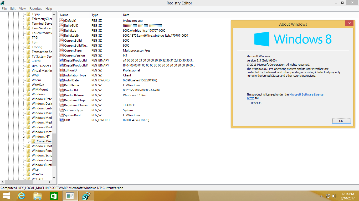Image resolution: width=359 pixels, height=201 pixels.
Task: Select the ProductId value name
Action: coord(71,90)
